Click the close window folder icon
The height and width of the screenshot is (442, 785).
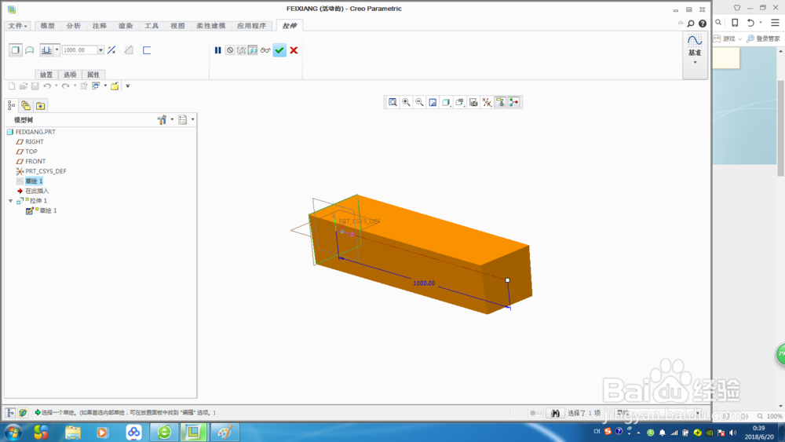pyautogui.click(x=115, y=86)
